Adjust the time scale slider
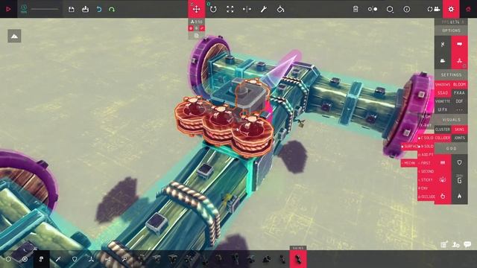 (45, 9)
